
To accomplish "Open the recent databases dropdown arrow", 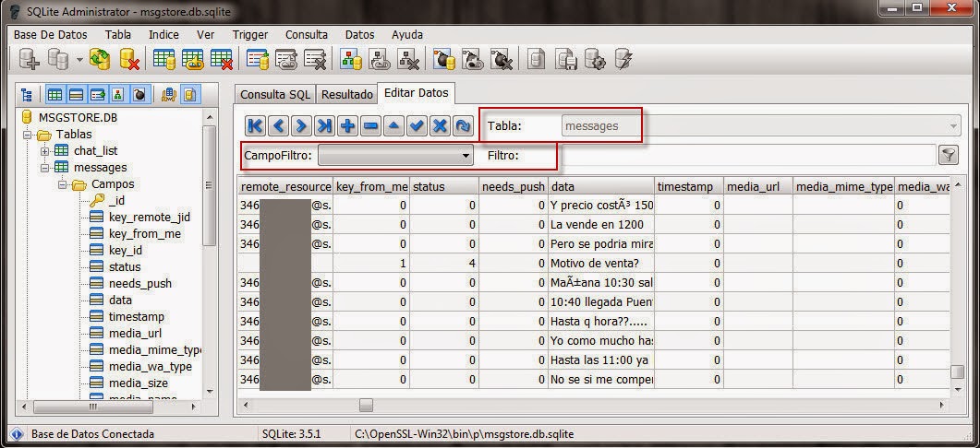I will [x=79, y=60].
